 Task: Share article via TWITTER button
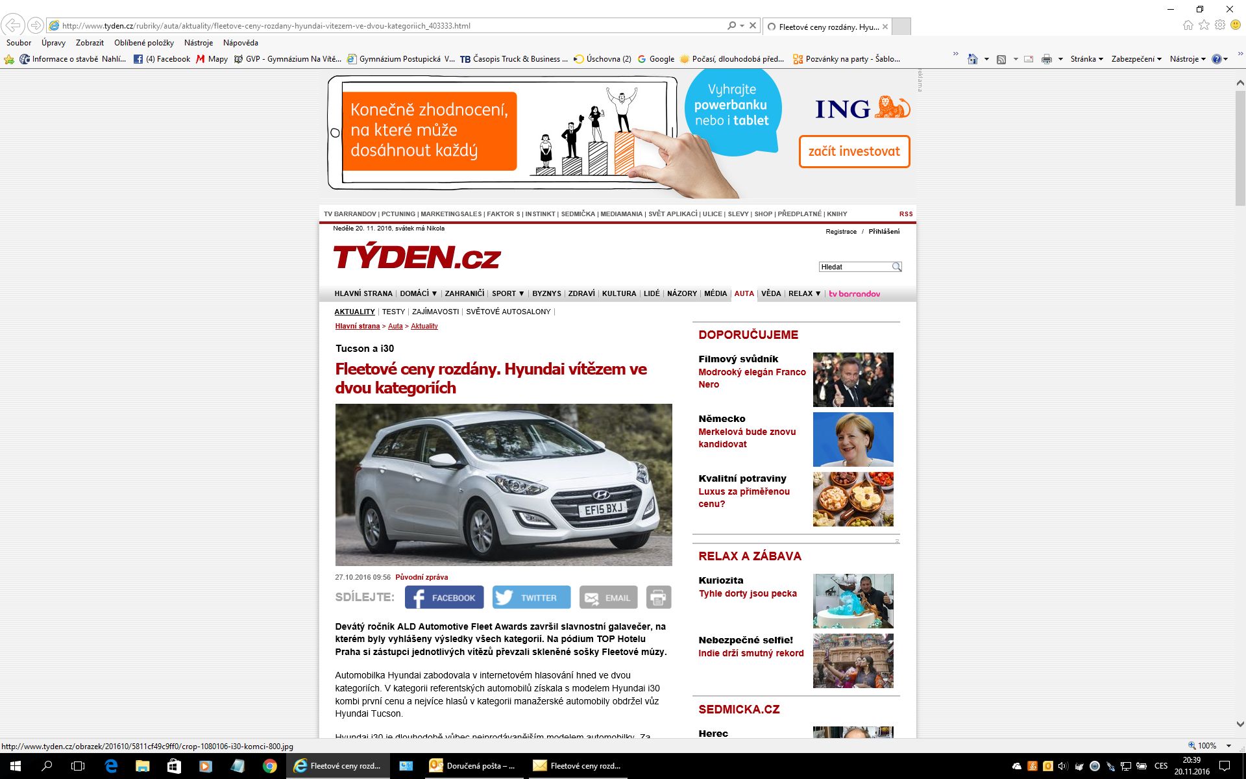[531, 597]
